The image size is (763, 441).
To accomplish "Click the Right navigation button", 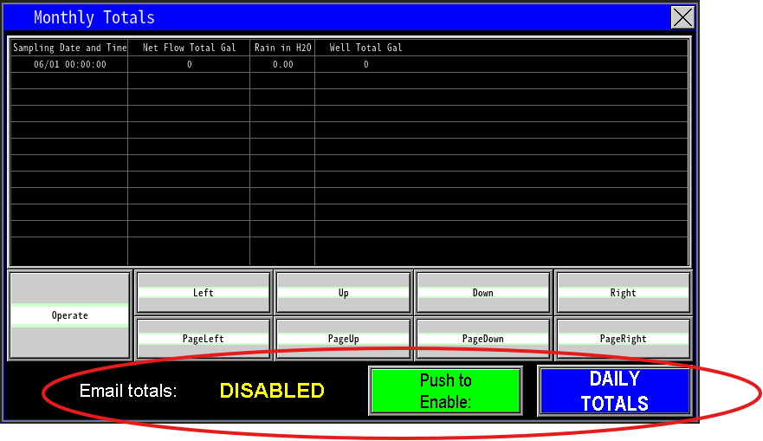I will click(x=623, y=293).
